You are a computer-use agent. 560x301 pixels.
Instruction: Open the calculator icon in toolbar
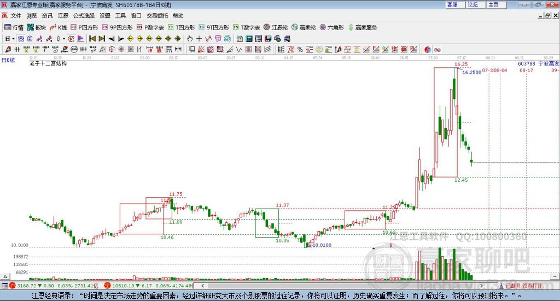point(249,39)
